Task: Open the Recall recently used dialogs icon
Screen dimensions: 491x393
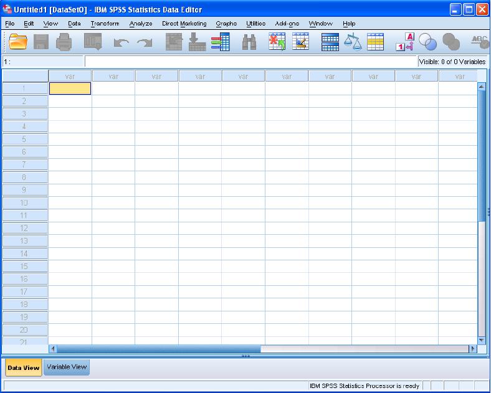Action: [93, 42]
